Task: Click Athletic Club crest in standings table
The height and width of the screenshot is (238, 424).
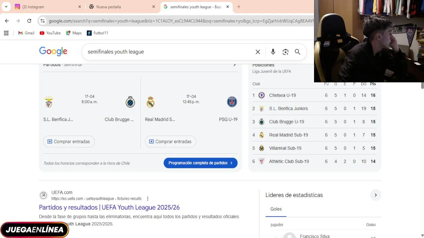Action: (262, 161)
